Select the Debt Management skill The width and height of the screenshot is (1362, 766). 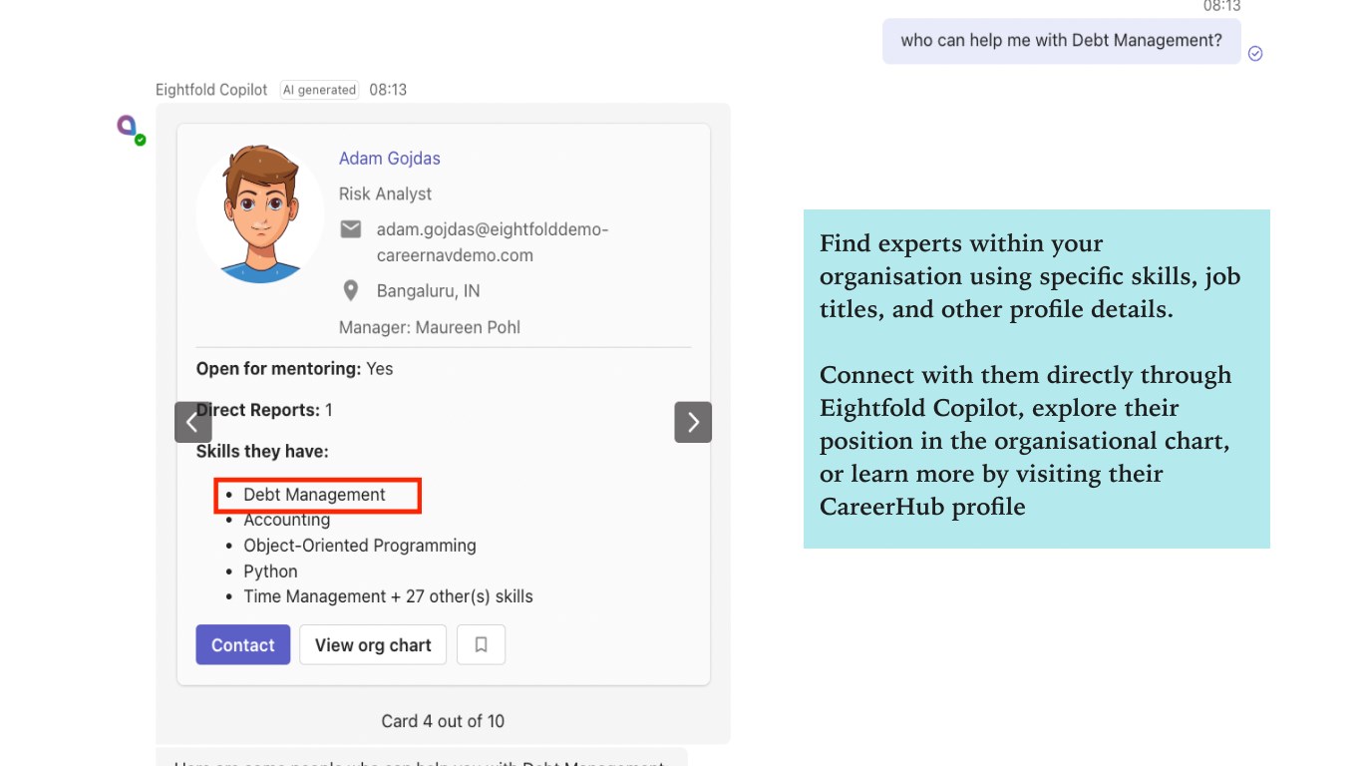point(314,495)
